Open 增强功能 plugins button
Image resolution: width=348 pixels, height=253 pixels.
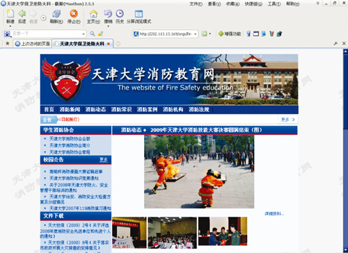(x=230, y=34)
